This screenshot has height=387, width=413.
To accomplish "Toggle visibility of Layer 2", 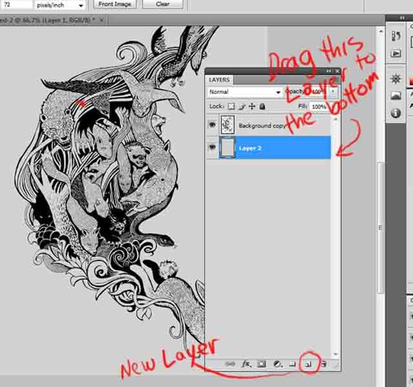I will tap(212, 147).
